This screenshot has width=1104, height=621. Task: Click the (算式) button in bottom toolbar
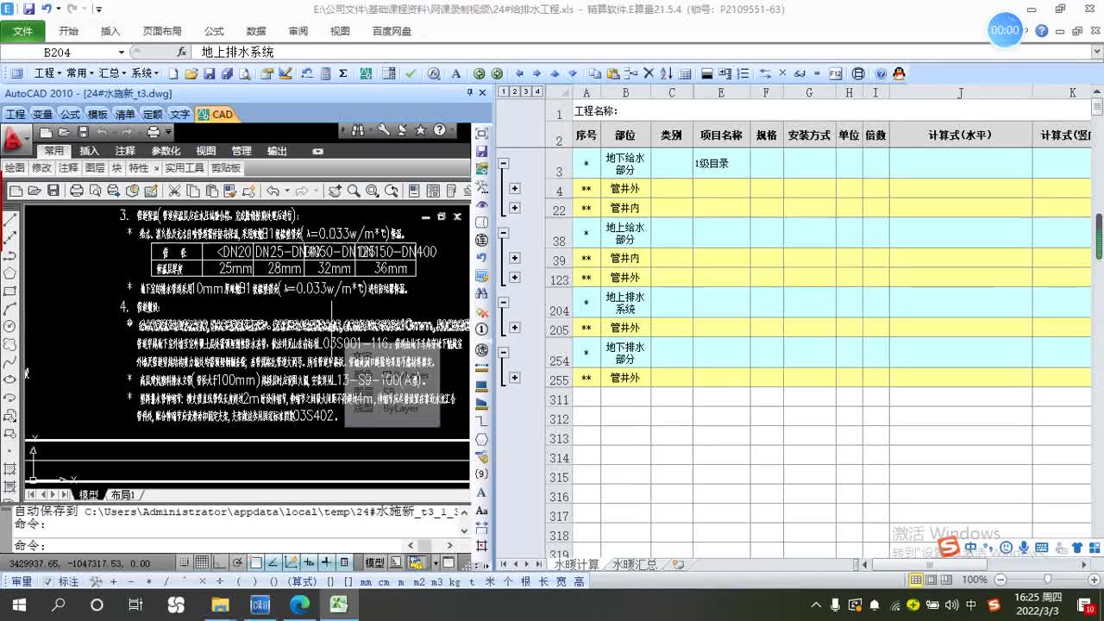302,582
